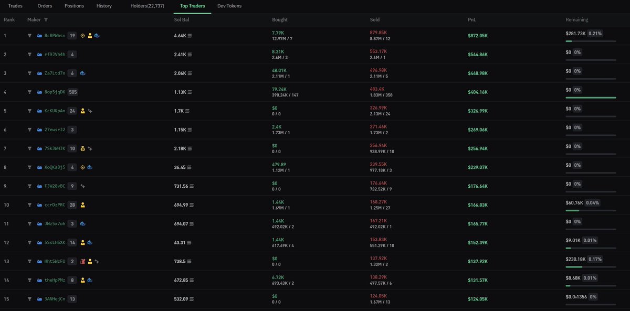Click the whale icon beside theHpPMz
The width and height of the screenshot is (630, 311).
click(x=39, y=281)
